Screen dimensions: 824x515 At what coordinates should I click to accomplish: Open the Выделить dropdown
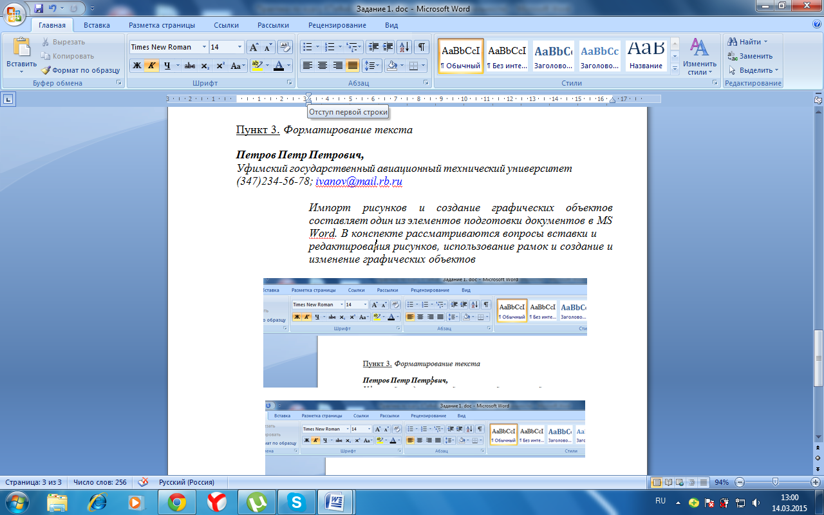[x=753, y=70]
